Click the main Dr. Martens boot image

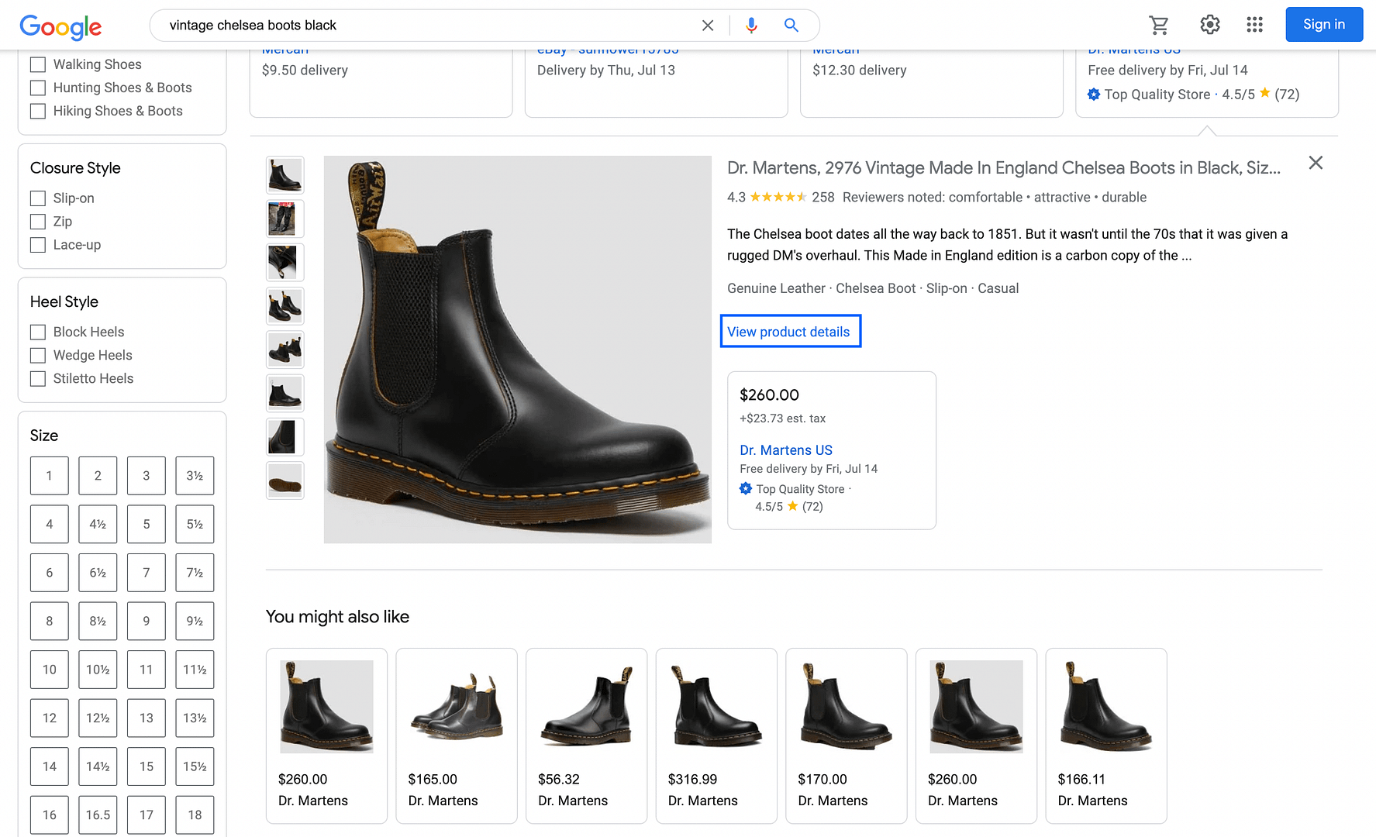click(x=518, y=350)
